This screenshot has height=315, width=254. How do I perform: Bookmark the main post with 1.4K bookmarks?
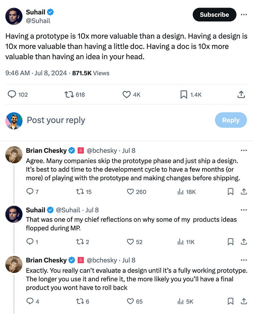click(184, 94)
